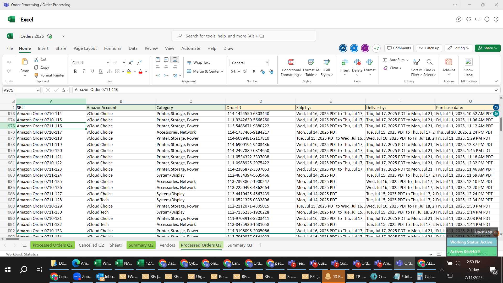This screenshot has height=283, width=503.
Task: Open the General number format dropdown
Action: 266,63
